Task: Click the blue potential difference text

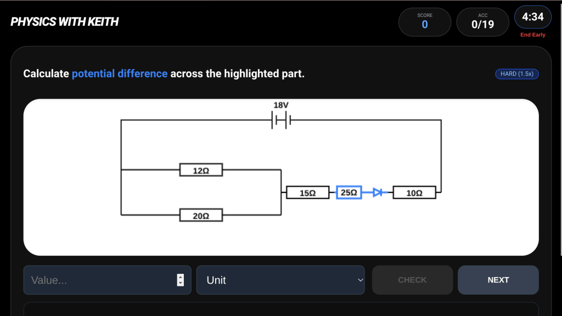Action: [x=120, y=74]
